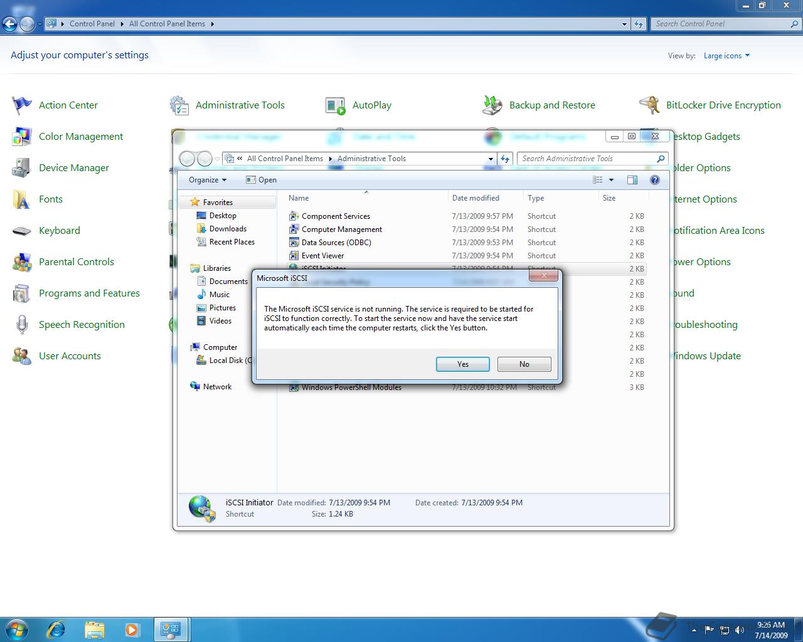Click Event Viewer shortcut icon
This screenshot has height=642, width=803.
(x=294, y=255)
